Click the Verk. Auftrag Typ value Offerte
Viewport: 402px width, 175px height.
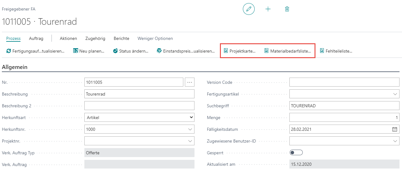coord(93,153)
